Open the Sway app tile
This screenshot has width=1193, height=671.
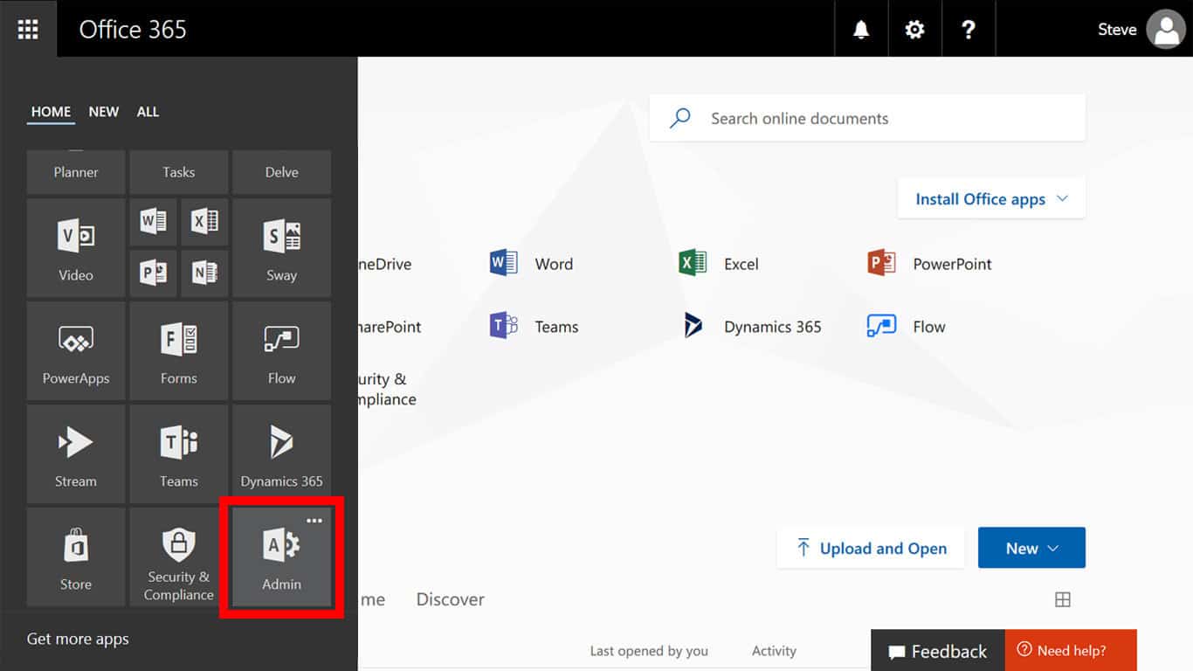coord(281,248)
